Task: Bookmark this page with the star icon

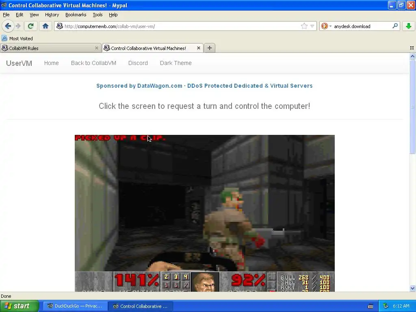Action: (x=304, y=26)
